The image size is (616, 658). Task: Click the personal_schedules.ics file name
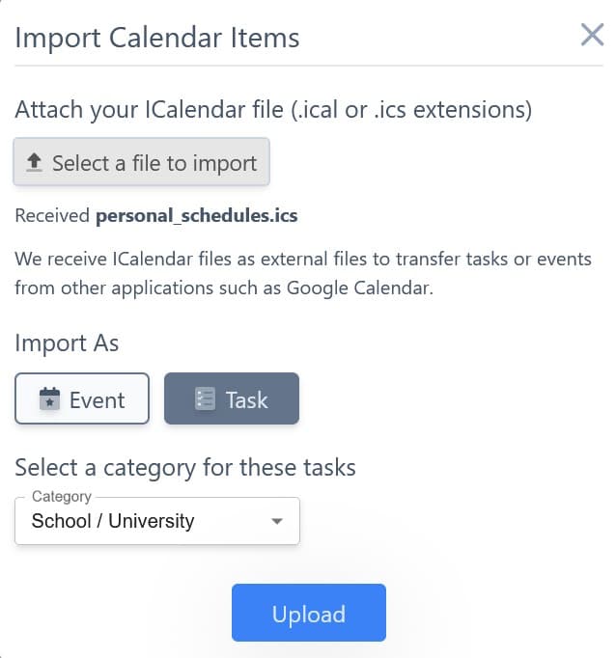pyautogui.click(x=197, y=216)
